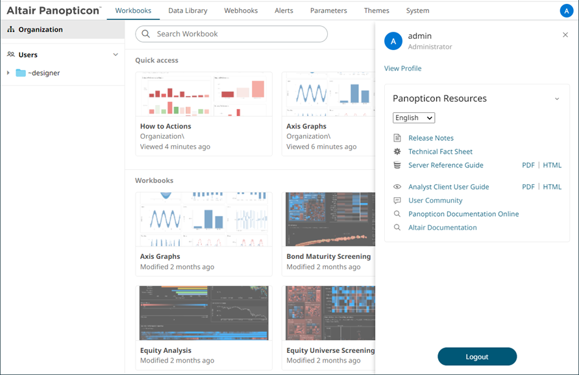Click the Server Reference Guide database icon
579x375 pixels.
coord(397,165)
